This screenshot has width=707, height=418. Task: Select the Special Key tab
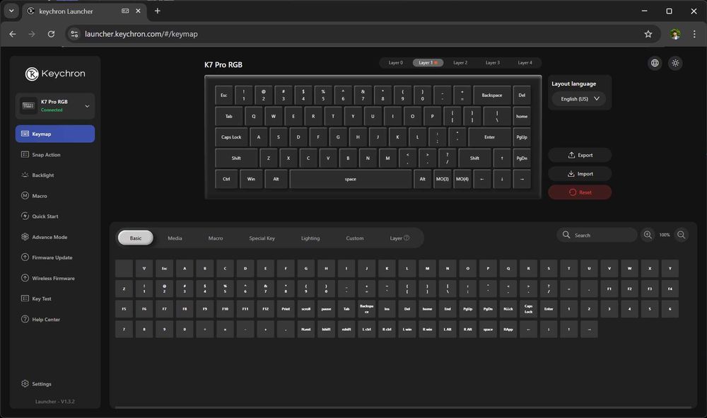pos(262,238)
